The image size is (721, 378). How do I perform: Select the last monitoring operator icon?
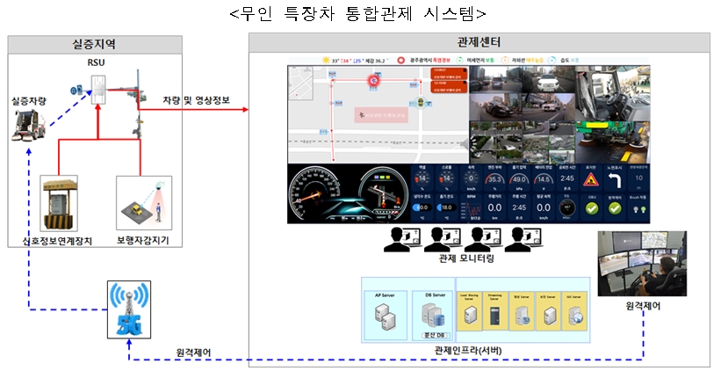coord(524,239)
